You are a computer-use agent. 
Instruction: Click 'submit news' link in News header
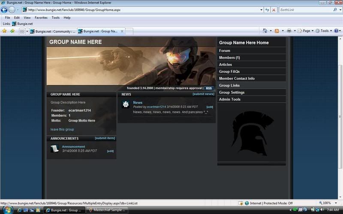[203, 94]
